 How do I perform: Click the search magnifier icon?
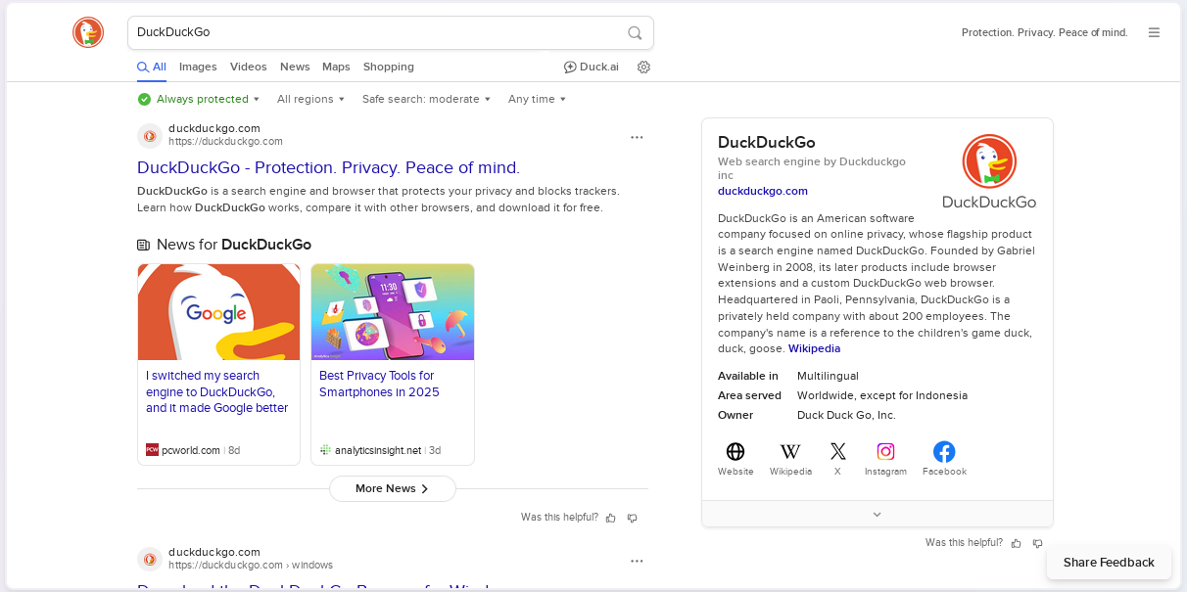pyautogui.click(x=635, y=32)
